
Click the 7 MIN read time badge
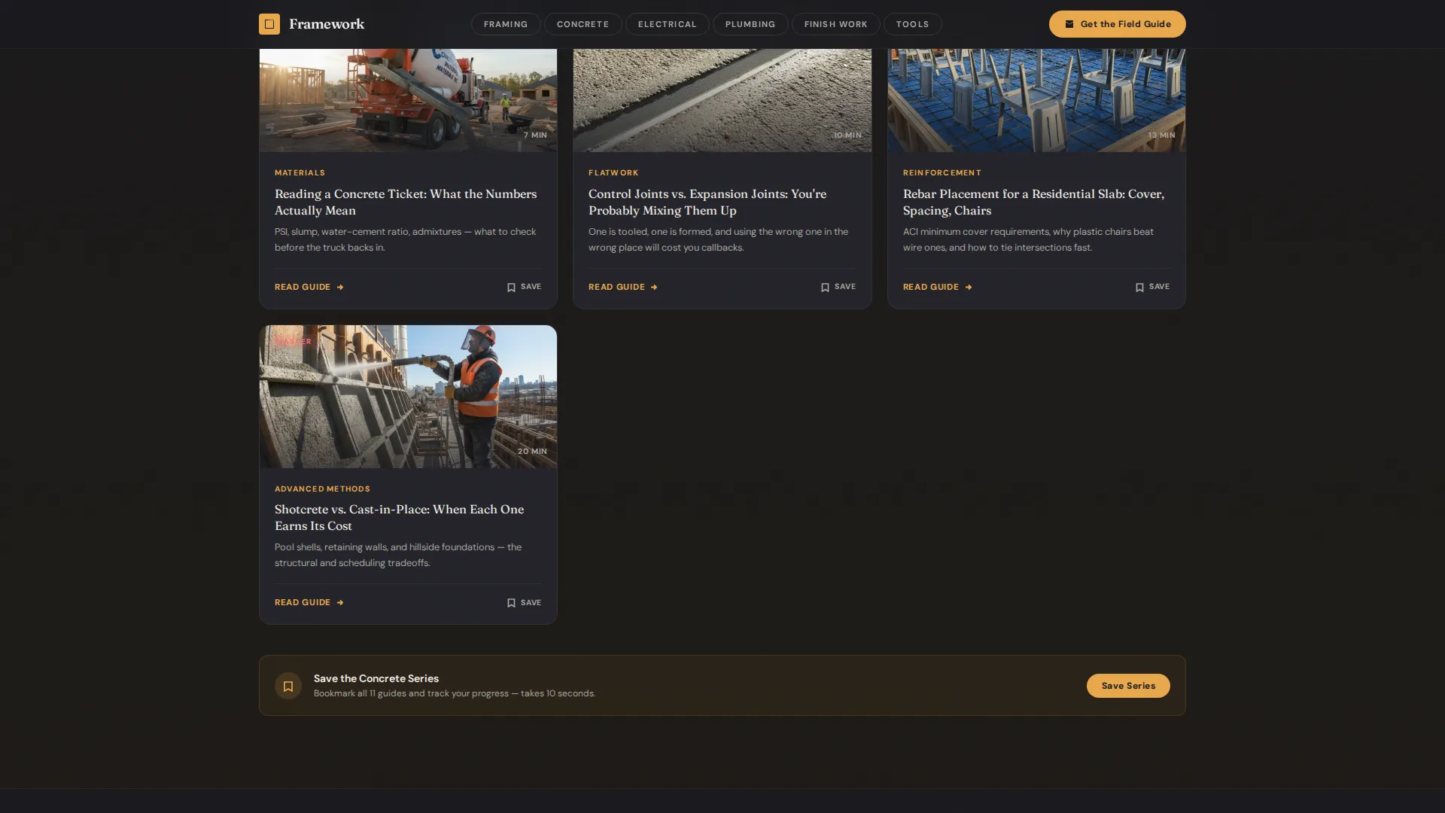point(535,135)
